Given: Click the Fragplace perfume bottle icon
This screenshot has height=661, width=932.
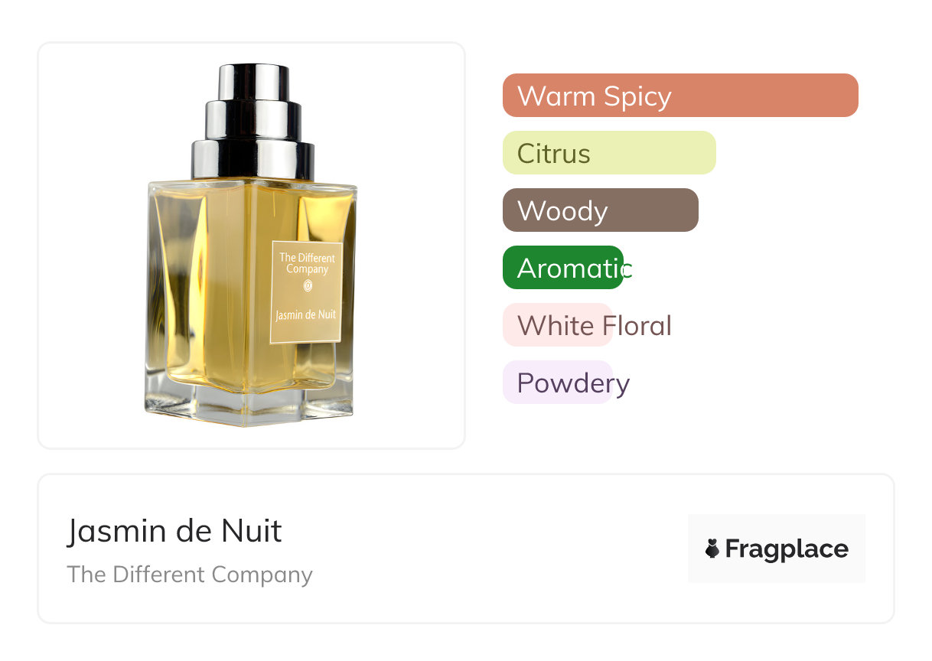Looking at the screenshot, I should click(x=712, y=549).
